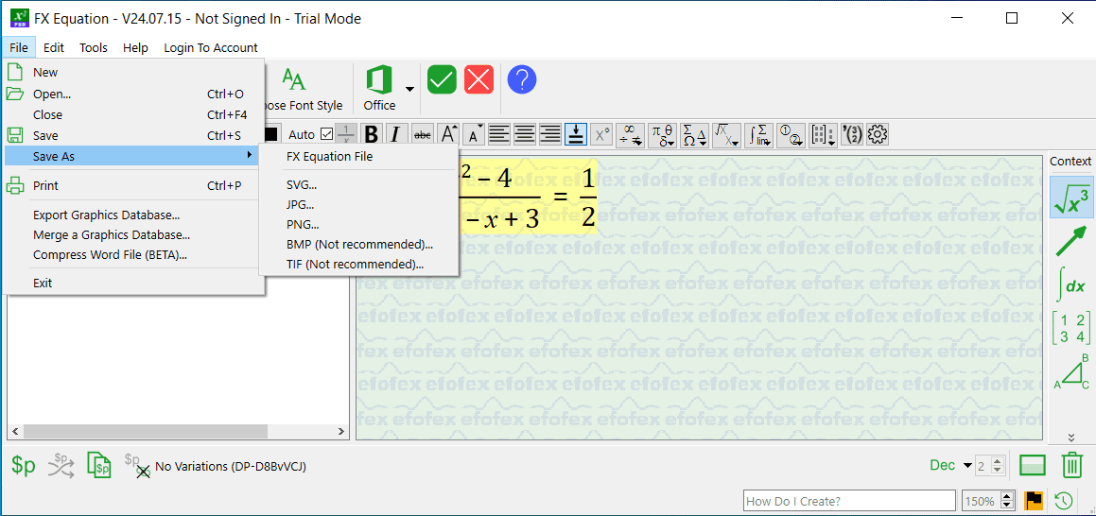Click the red X cancel button
1096x516 pixels.
coord(478,80)
